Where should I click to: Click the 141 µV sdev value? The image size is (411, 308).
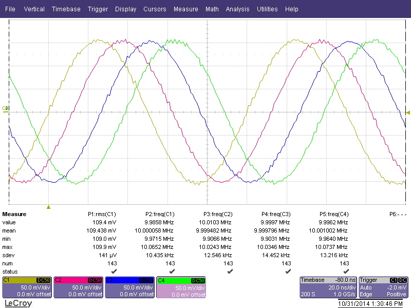coord(108,255)
